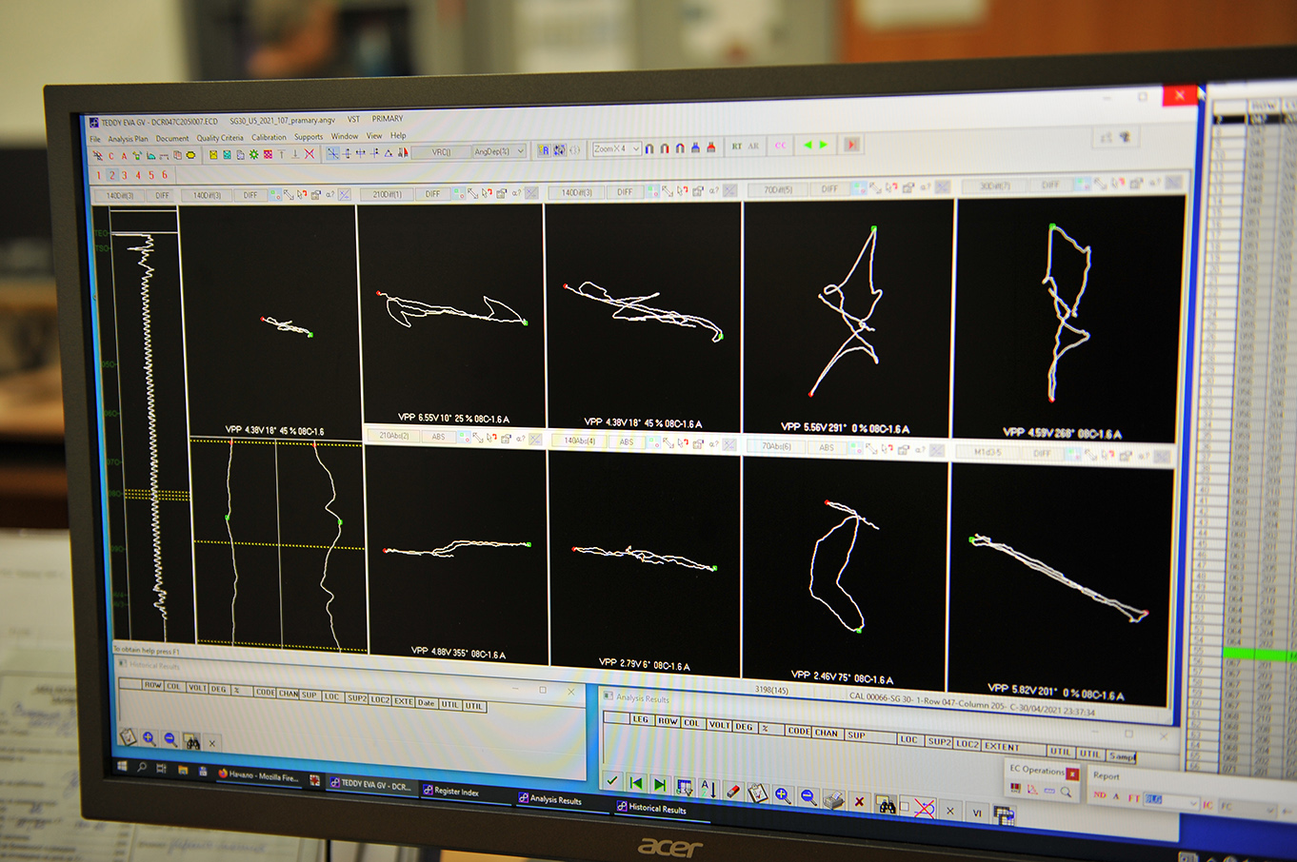The width and height of the screenshot is (1297, 862).
Task: Open the Supports menu
Action: tap(309, 137)
